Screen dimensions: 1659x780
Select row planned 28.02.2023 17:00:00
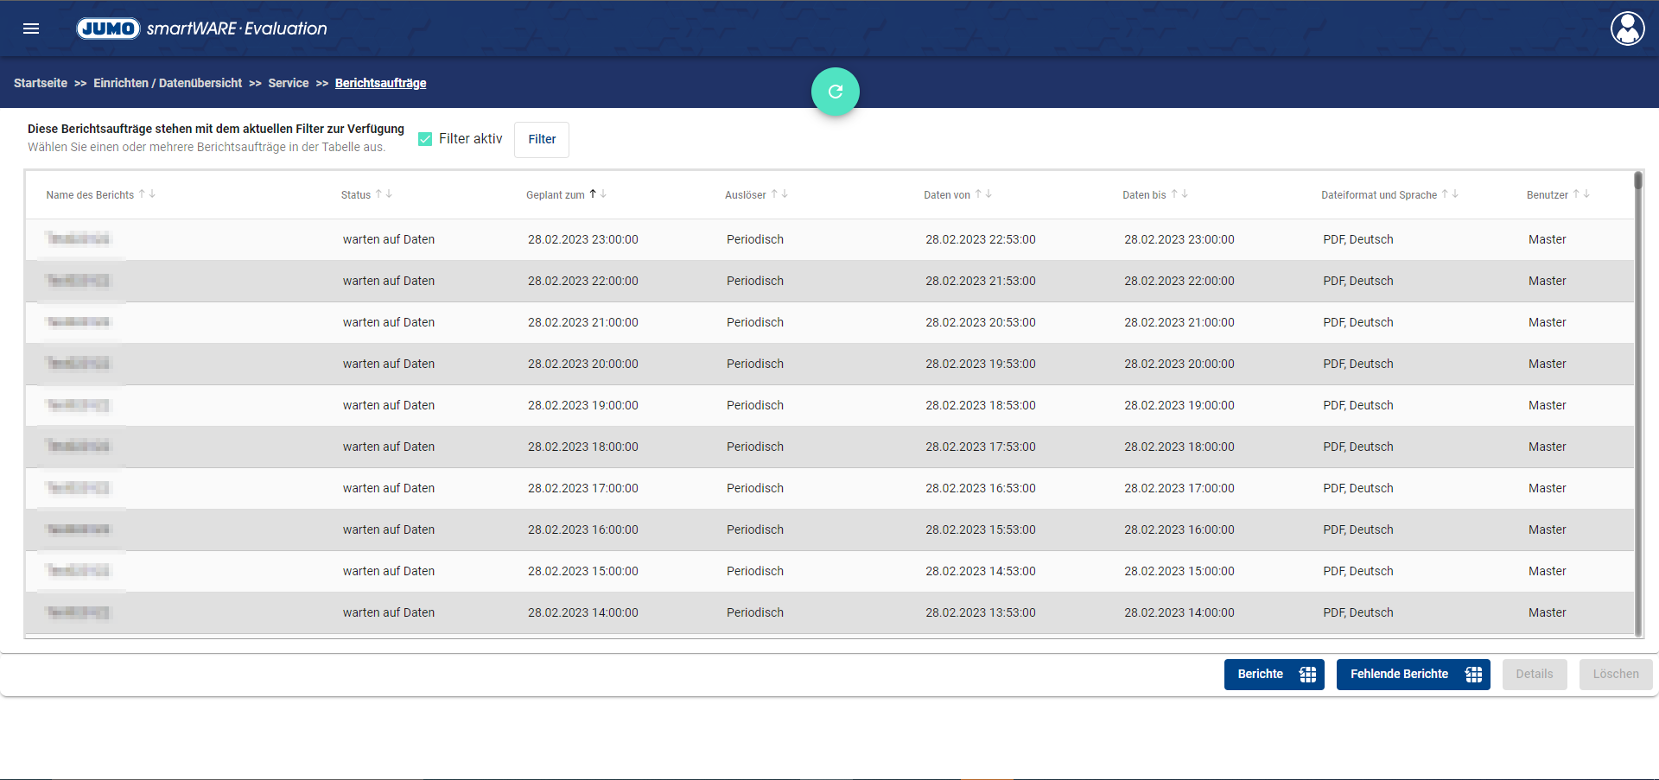pos(829,488)
